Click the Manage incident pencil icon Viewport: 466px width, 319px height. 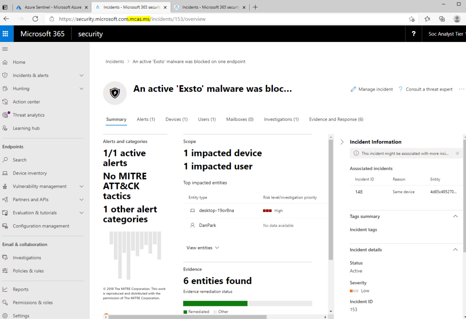(x=353, y=89)
